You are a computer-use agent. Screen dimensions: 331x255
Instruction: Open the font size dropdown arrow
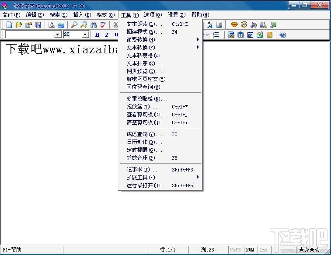[x=85, y=35]
